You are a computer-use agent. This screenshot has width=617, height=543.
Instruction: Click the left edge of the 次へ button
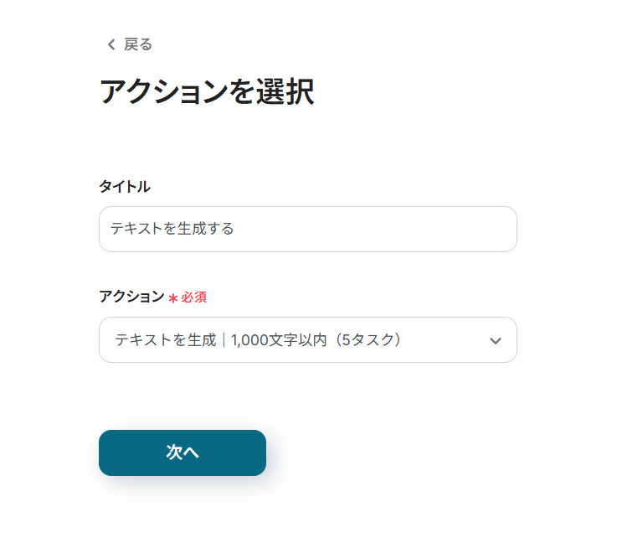pos(109,452)
